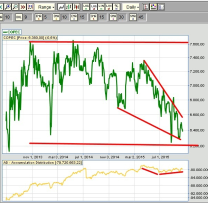The image size is (208, 203).
Task: Click the EMA 2 period field showing 10
Action: (65, 17)
